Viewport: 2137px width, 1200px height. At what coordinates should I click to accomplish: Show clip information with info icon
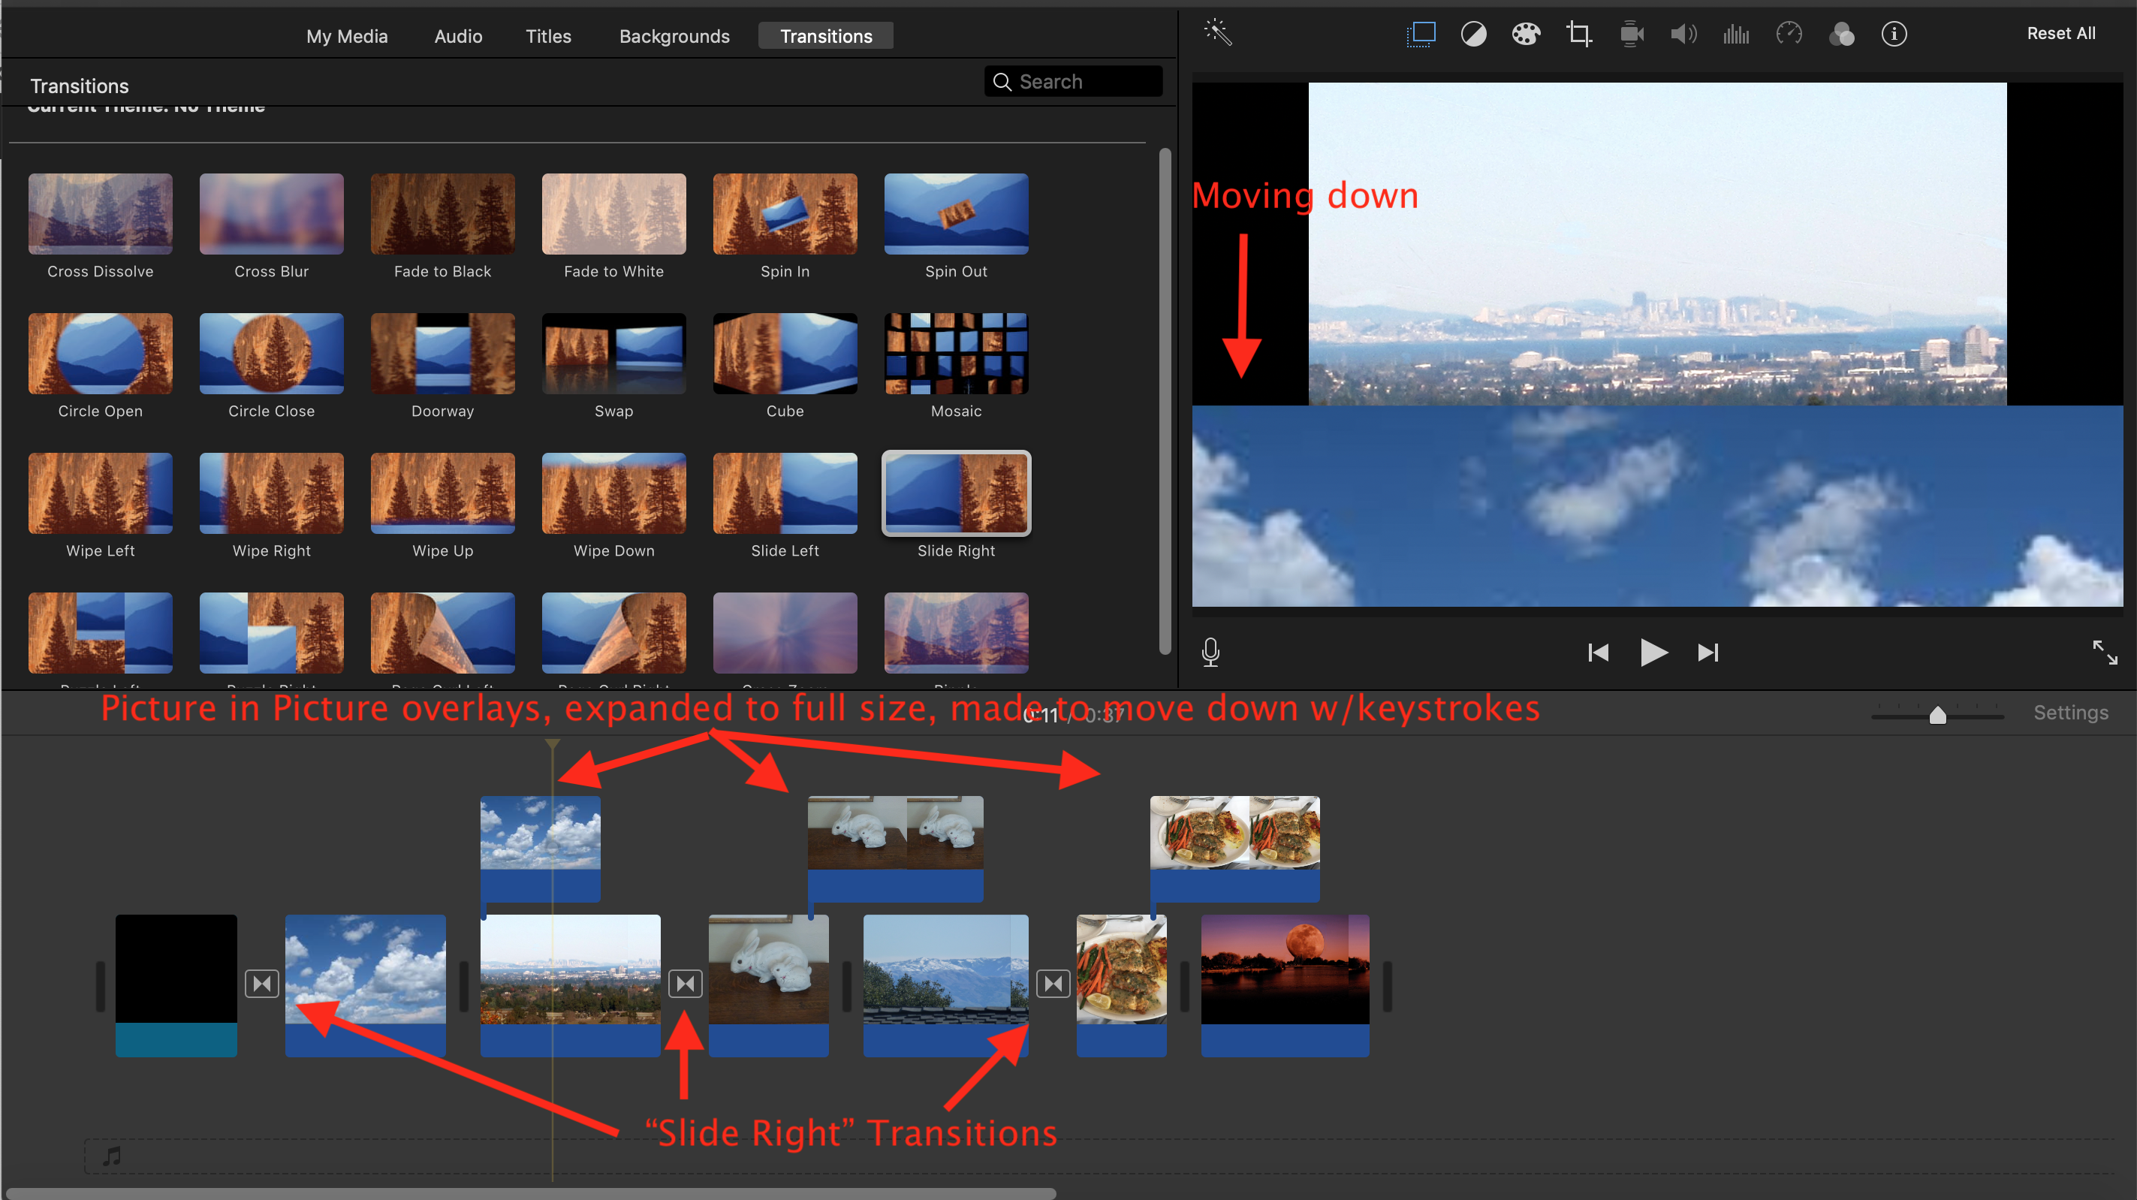(x=1894, y=34)
